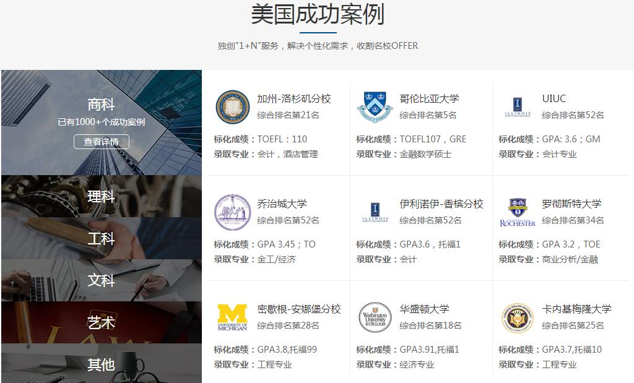This screenshot has width=634, height=383.
Task: Switch to the 理科 category
Action: (101, 196)
